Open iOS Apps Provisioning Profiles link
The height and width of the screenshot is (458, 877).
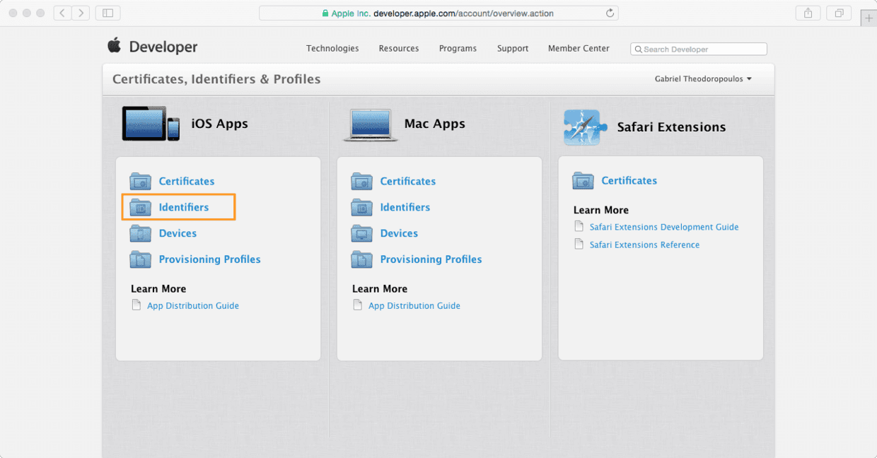coord(209,259)
